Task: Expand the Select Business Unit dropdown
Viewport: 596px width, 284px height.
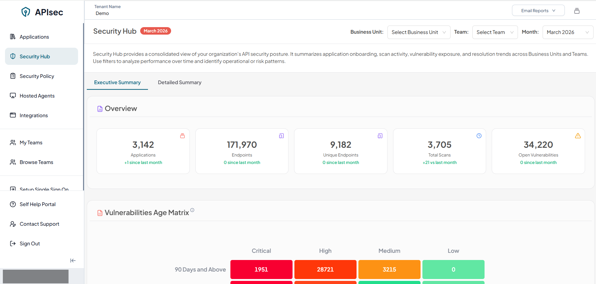Action: (418, 32)
